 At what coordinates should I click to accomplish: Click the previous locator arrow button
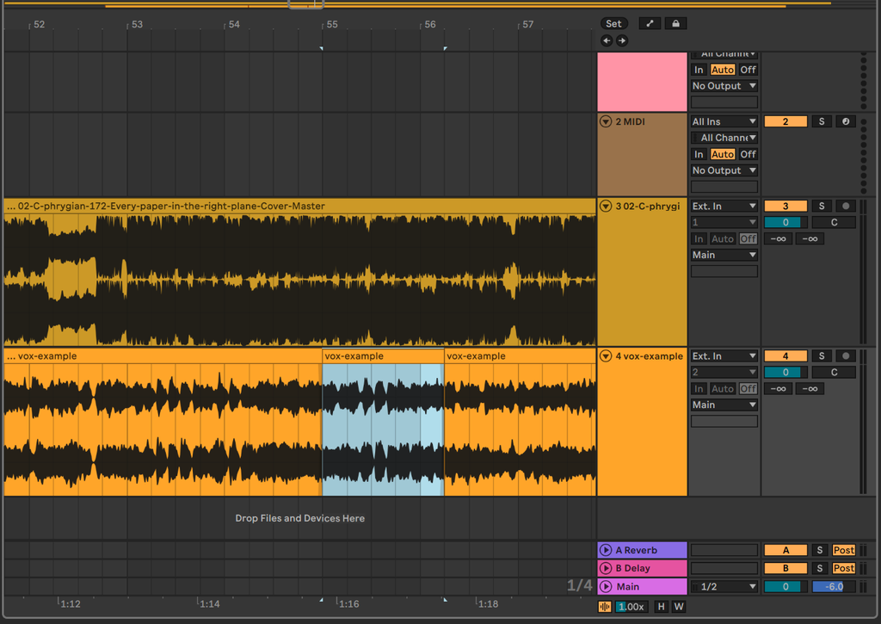tap(607, 40)
